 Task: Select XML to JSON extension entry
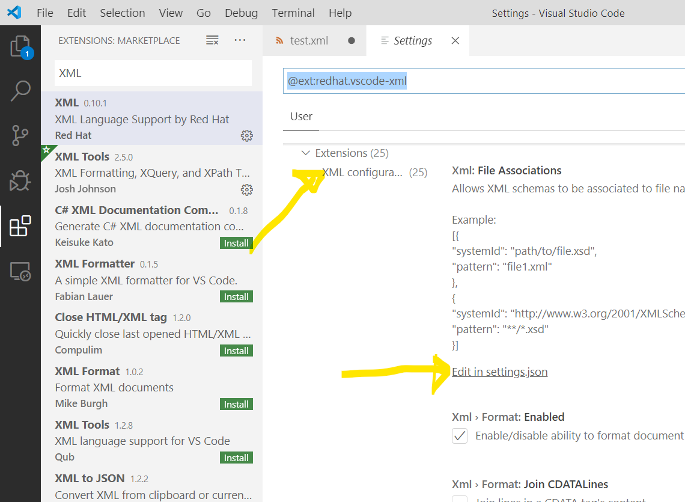pyautogui.click(x=151, y=486)
